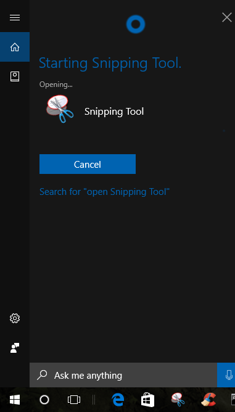The height and width of the screenshot is (412, 235).
Task: Select the Cortana Home icon
Action: [x=15, y=47]
